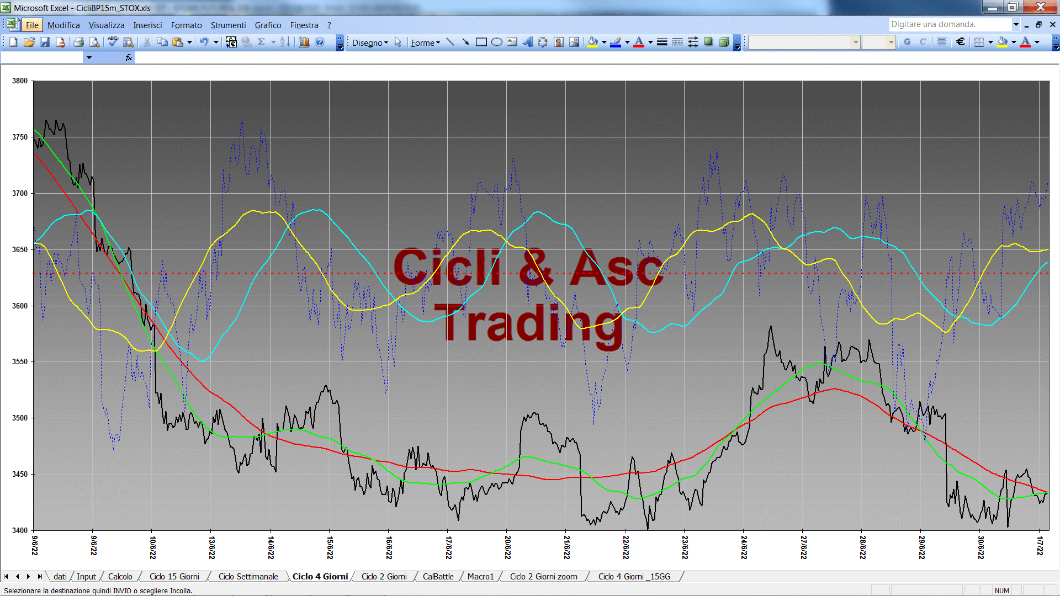Select the Rectangle drawing tool

click(x=481, y=42)
